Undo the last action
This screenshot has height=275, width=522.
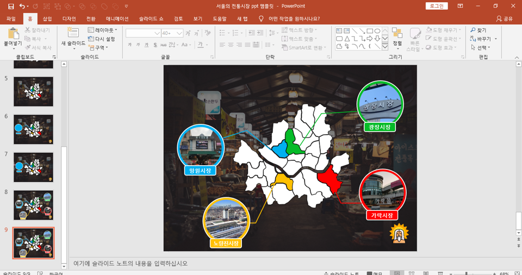click(x=22, y=6)
